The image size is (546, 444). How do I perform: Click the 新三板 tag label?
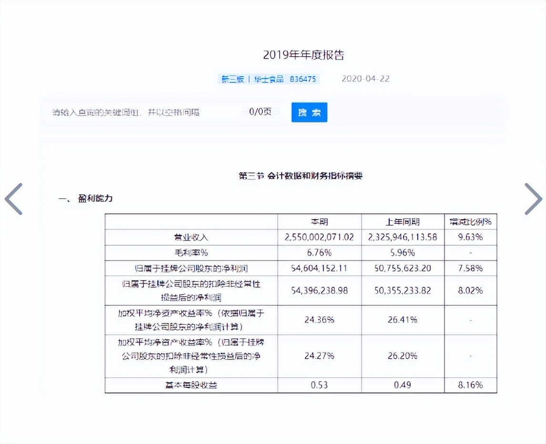click(x=232, y=79)
